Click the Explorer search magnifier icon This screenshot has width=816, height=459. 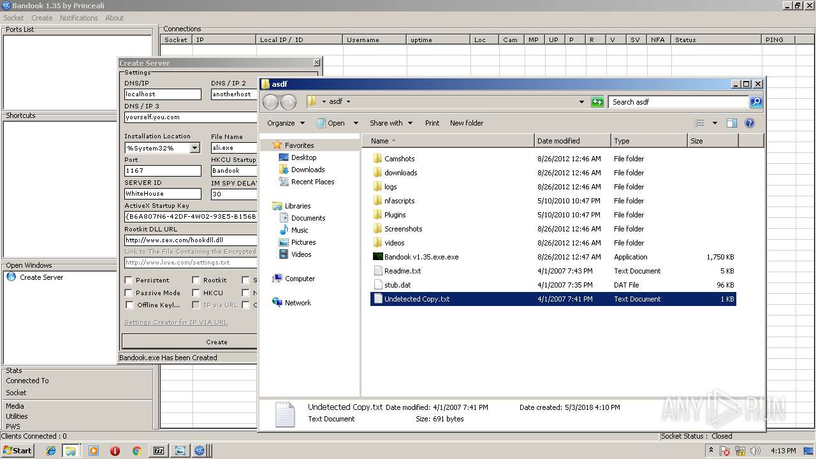(755, 102)
